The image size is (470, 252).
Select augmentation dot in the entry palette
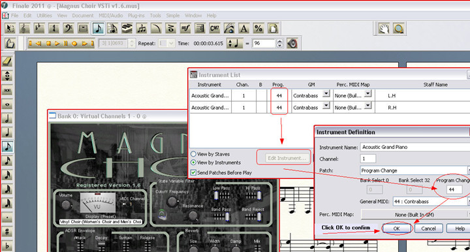7,217
